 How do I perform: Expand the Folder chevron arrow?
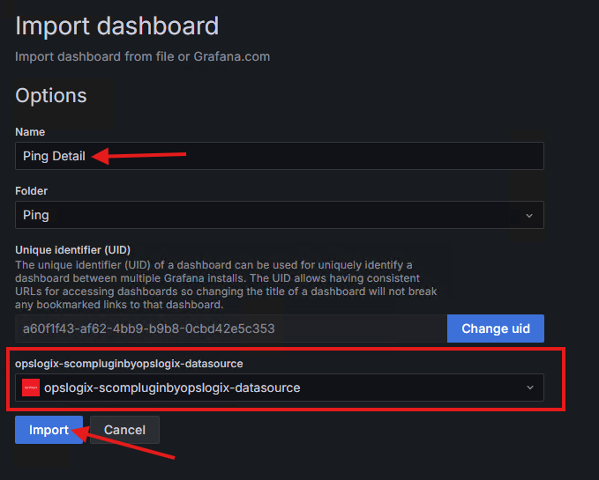pyautogui.click(x=529, y=215)
